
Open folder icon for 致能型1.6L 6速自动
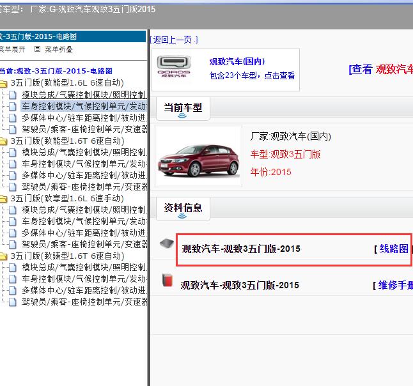pyautogui.click(x=3, y=84)
